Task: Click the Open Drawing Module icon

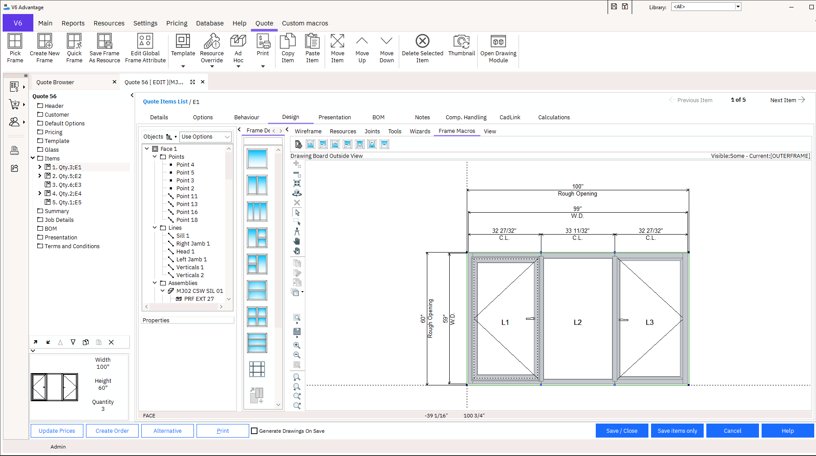Action: pos(498,47)
